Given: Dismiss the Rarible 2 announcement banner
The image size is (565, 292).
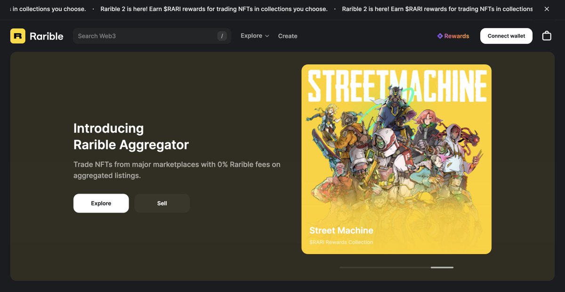Looking at the screenshot, I should (x=547, y=9).
